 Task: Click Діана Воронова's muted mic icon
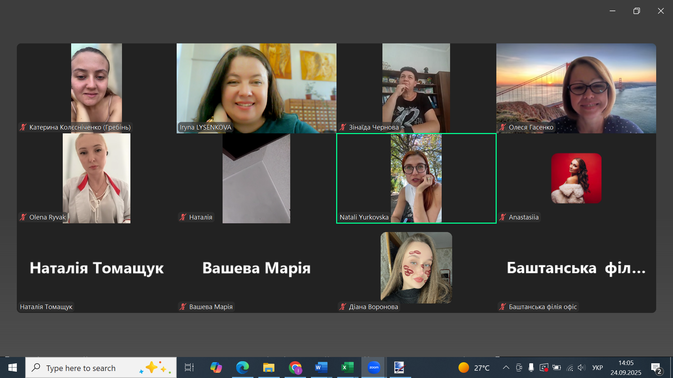coord(343,307)
